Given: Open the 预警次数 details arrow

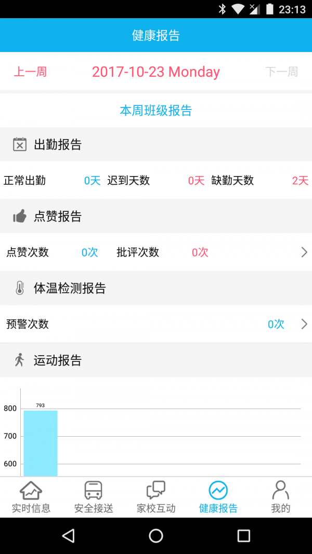Looking at the screenshot, I should tap(304, 324).
